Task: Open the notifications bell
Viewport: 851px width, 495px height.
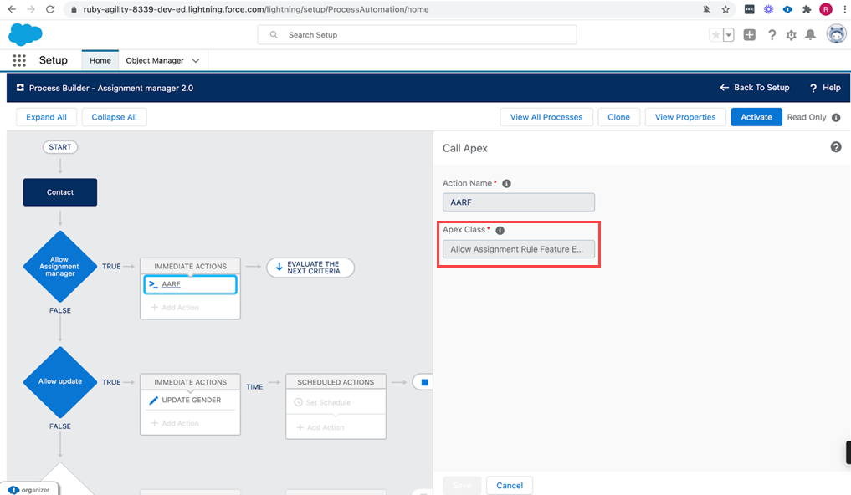Action: pos(810,35)
